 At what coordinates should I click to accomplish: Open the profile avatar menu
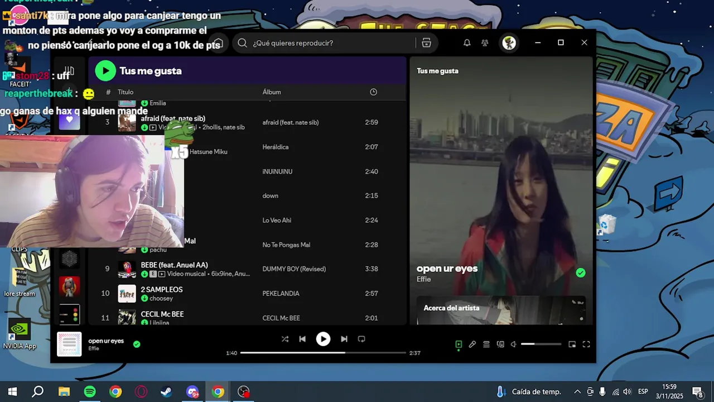[x=509, y=43]
